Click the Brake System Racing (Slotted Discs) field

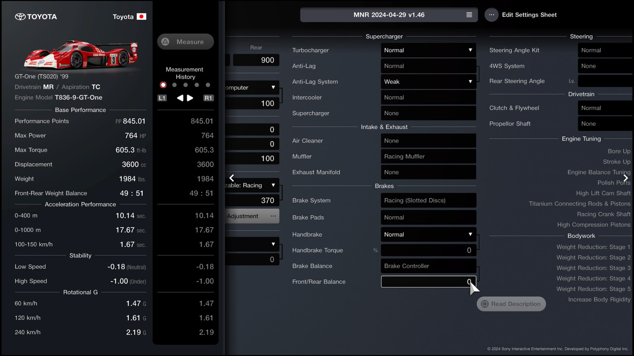click(x=428, y=200)
